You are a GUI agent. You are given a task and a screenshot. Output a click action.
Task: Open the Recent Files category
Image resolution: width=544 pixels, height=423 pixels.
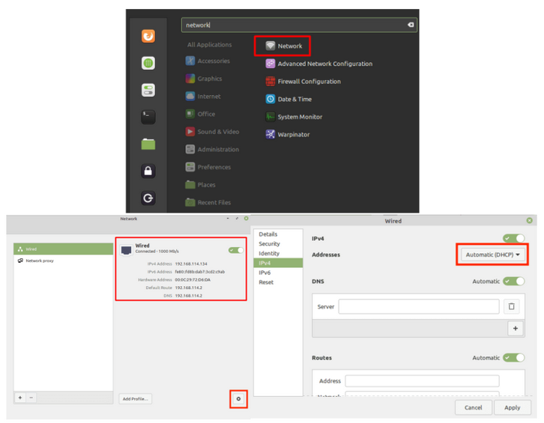coord(208,202)
